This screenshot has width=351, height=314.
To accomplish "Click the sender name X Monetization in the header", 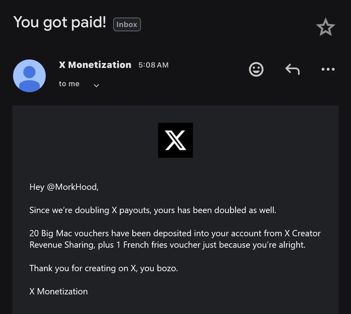I will click(x=95, y=65).
